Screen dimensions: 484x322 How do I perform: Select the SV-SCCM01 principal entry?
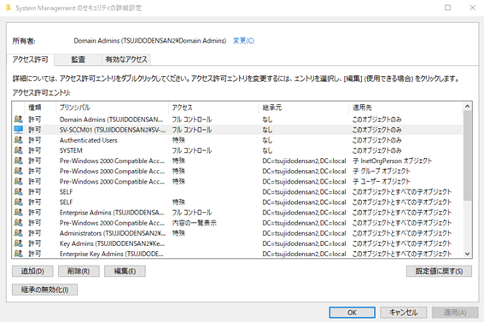pos(113,130)
